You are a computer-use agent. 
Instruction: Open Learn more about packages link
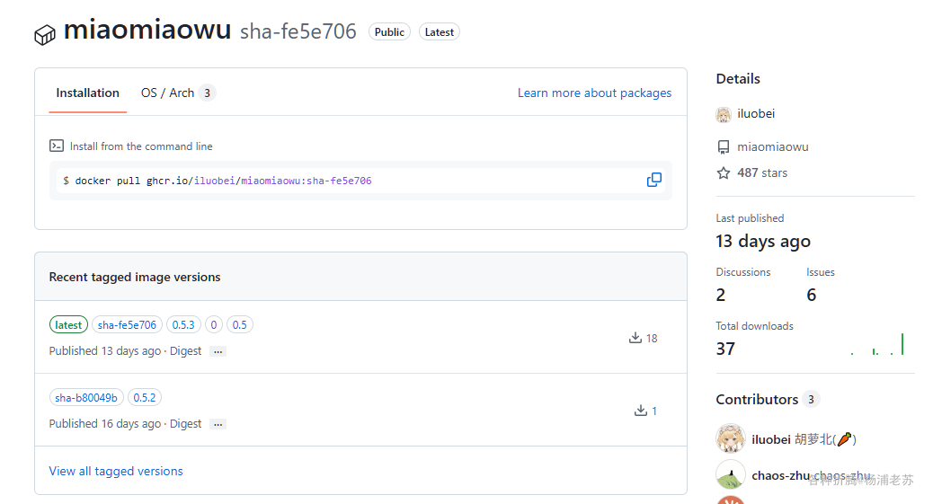click(594, 93)
